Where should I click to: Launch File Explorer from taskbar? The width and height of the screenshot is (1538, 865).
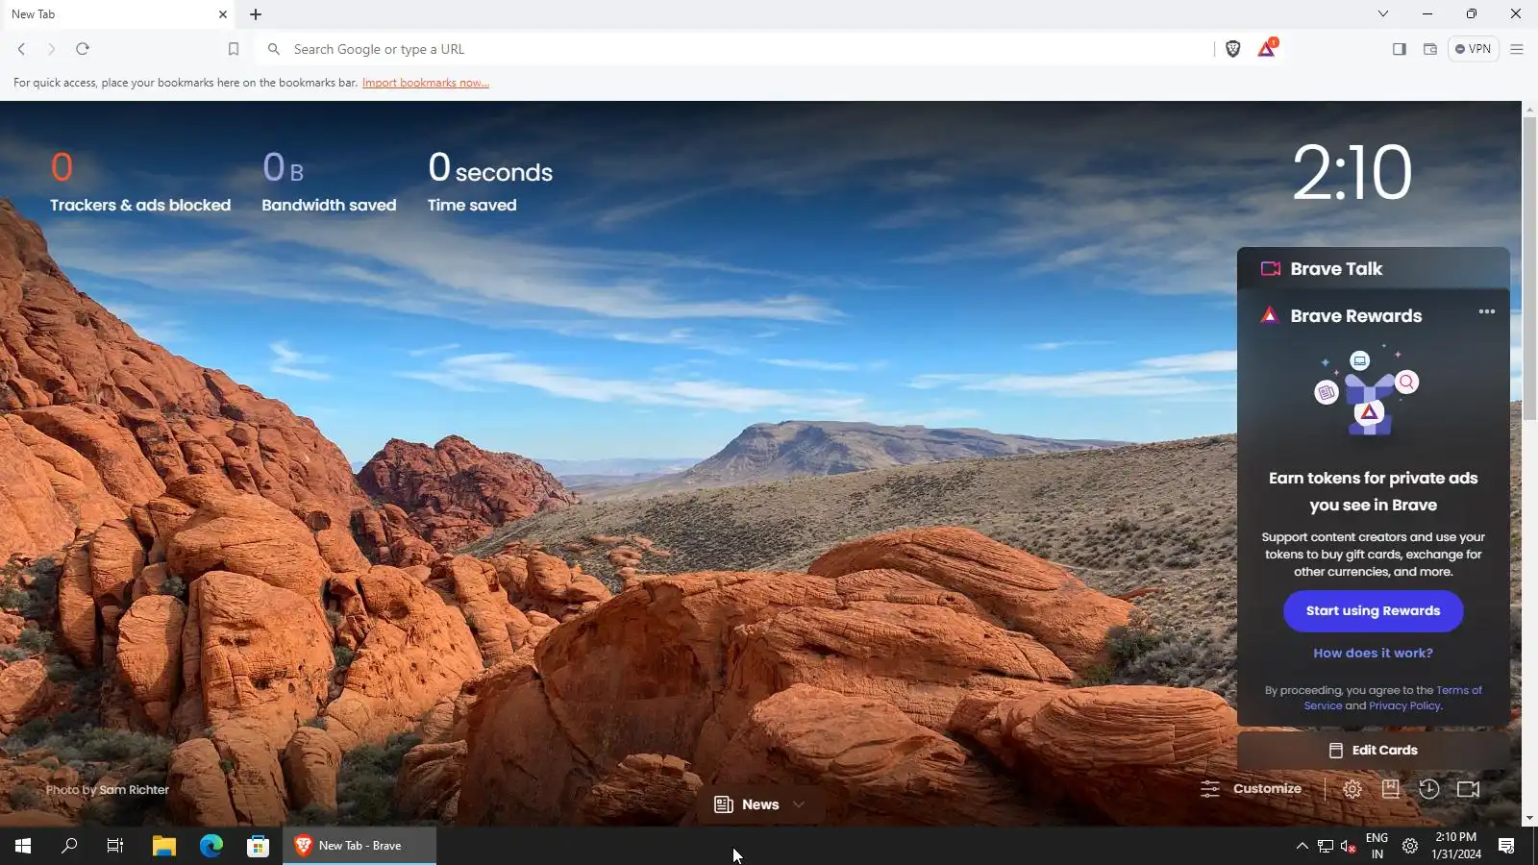(x=164, y=846)
